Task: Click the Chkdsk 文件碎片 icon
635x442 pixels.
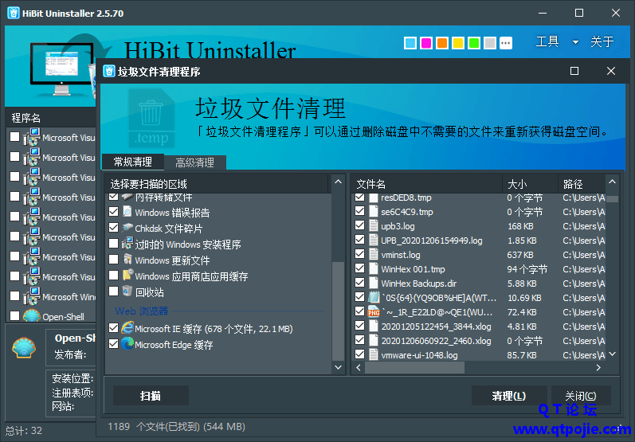Action: (127, 228)
